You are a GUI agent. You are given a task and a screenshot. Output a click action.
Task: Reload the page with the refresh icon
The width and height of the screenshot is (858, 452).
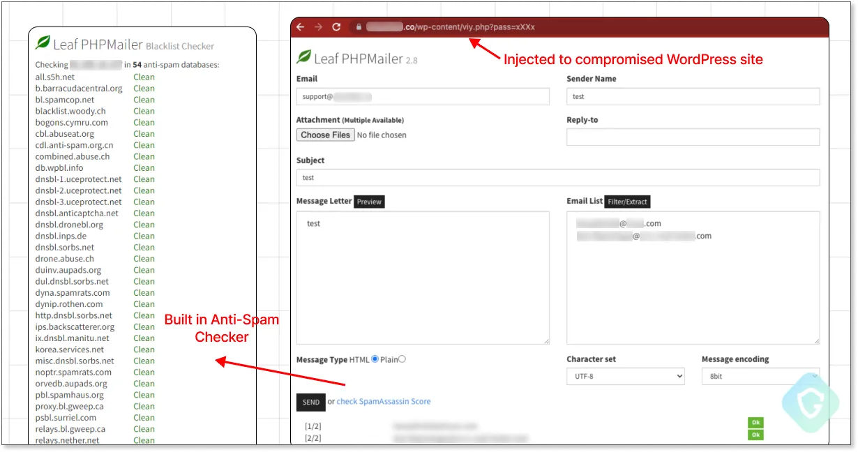pos(336,27)
